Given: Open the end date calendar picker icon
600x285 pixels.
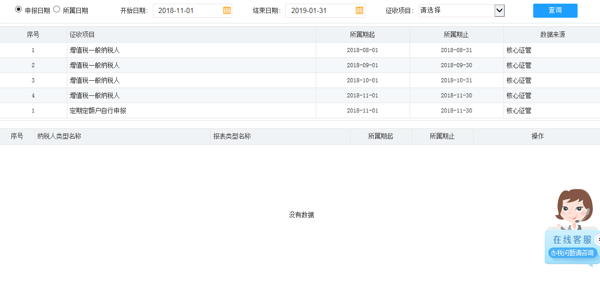Looking at the screenshot, I should [x=359, y=10].
